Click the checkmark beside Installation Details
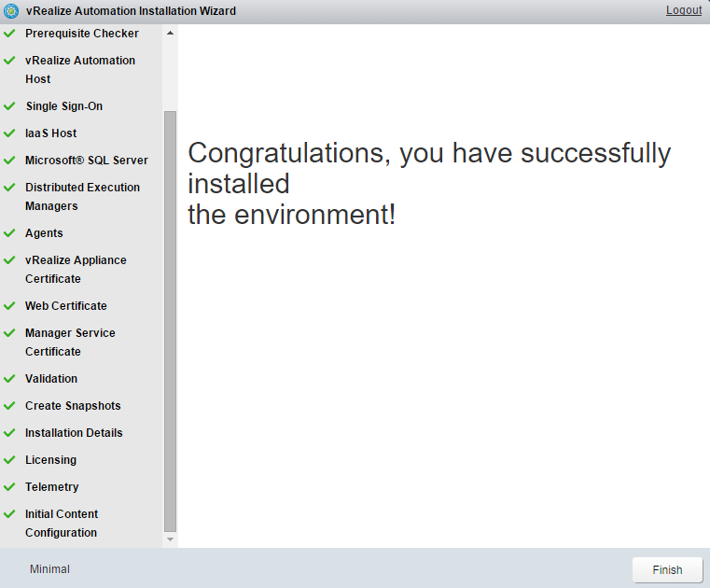 click(x=9, y=433)
